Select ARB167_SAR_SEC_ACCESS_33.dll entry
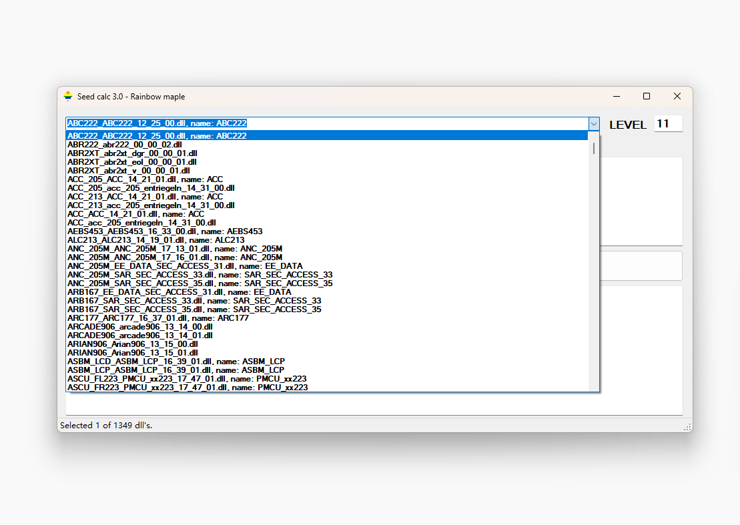The width and height of the screenshot is (740, 525). click(x=194, y=301)
